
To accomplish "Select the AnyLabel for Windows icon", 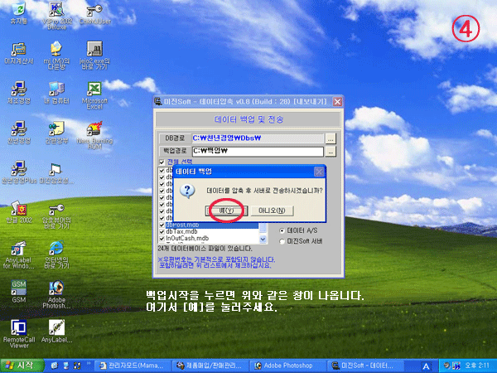I will point(19,254).
